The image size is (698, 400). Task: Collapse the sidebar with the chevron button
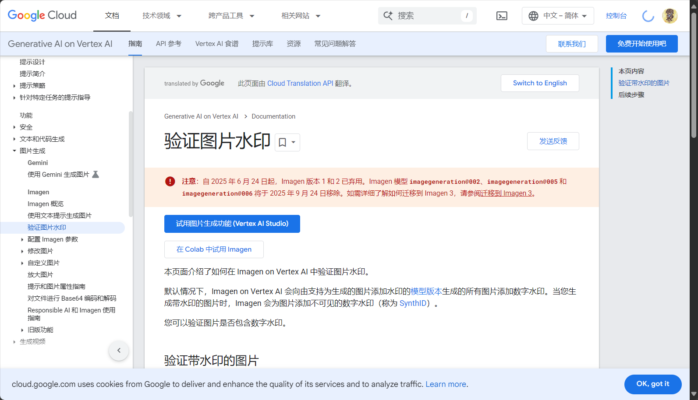point(119,350)
